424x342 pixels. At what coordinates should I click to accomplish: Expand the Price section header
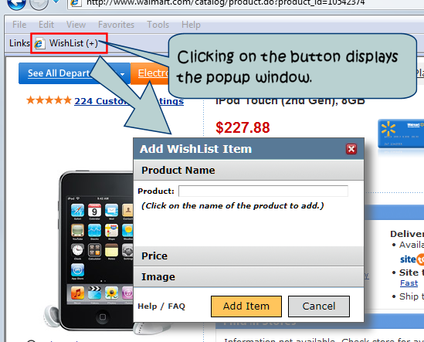(249, 256)
